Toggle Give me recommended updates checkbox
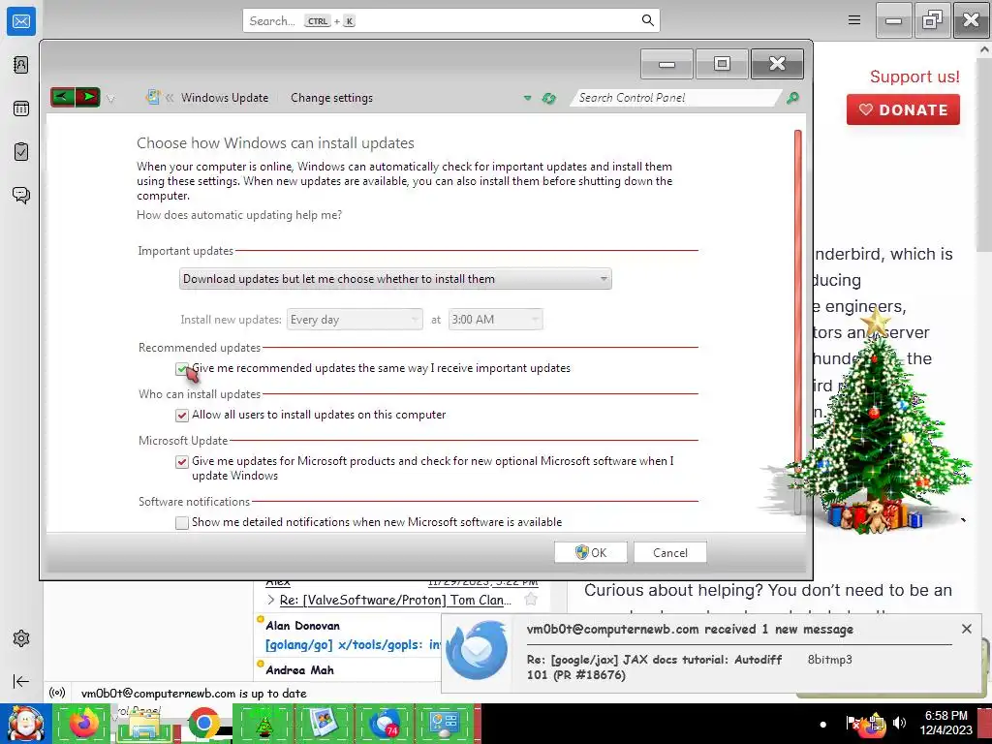992x744 pixels. click(x=181, y=369)
